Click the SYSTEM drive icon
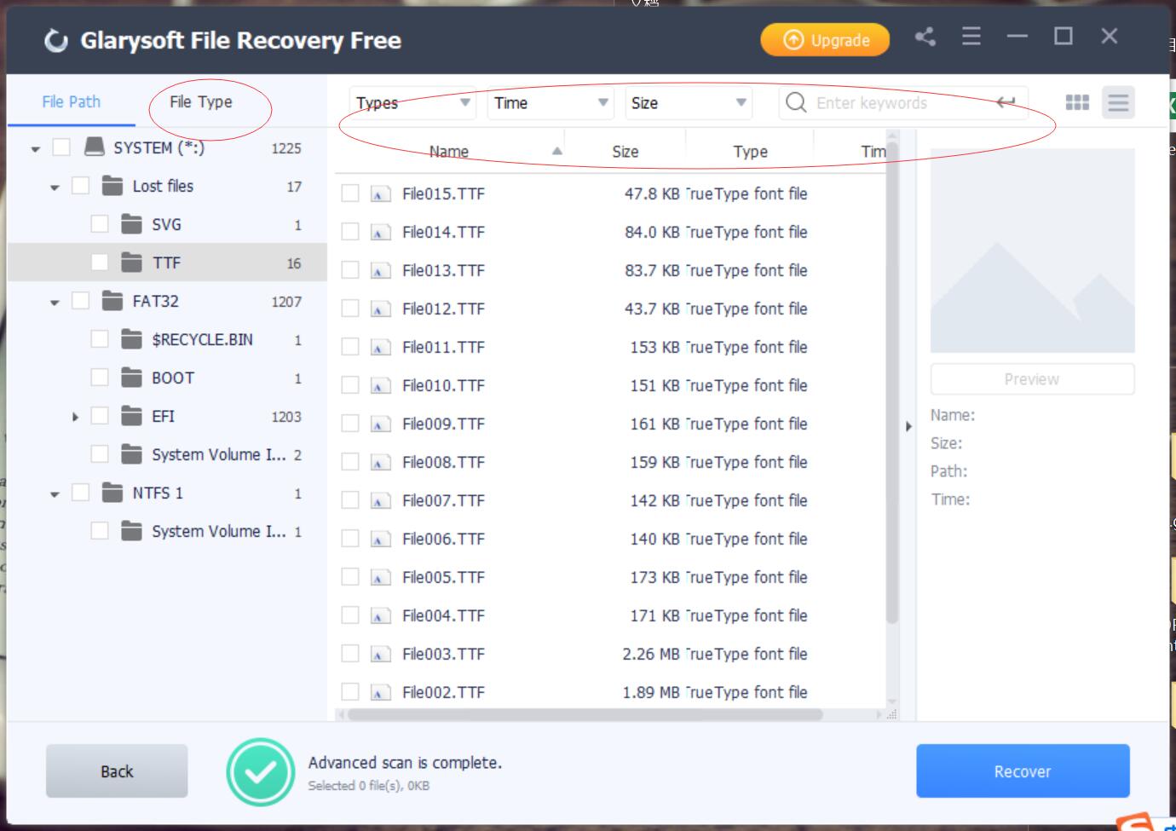This screenshot has width=1176, height=831. (95, 147)
